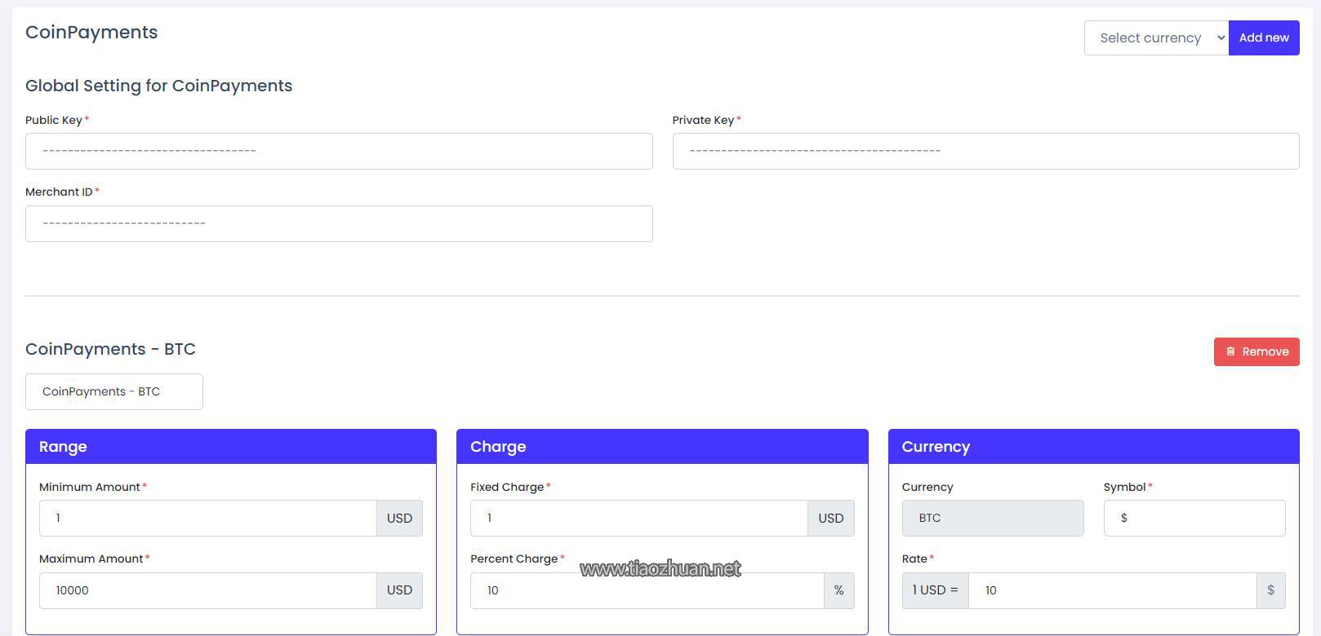Viewport: 1321px width, 636px height.
Task: Click the Charge panel header
Action: point(662,447)
